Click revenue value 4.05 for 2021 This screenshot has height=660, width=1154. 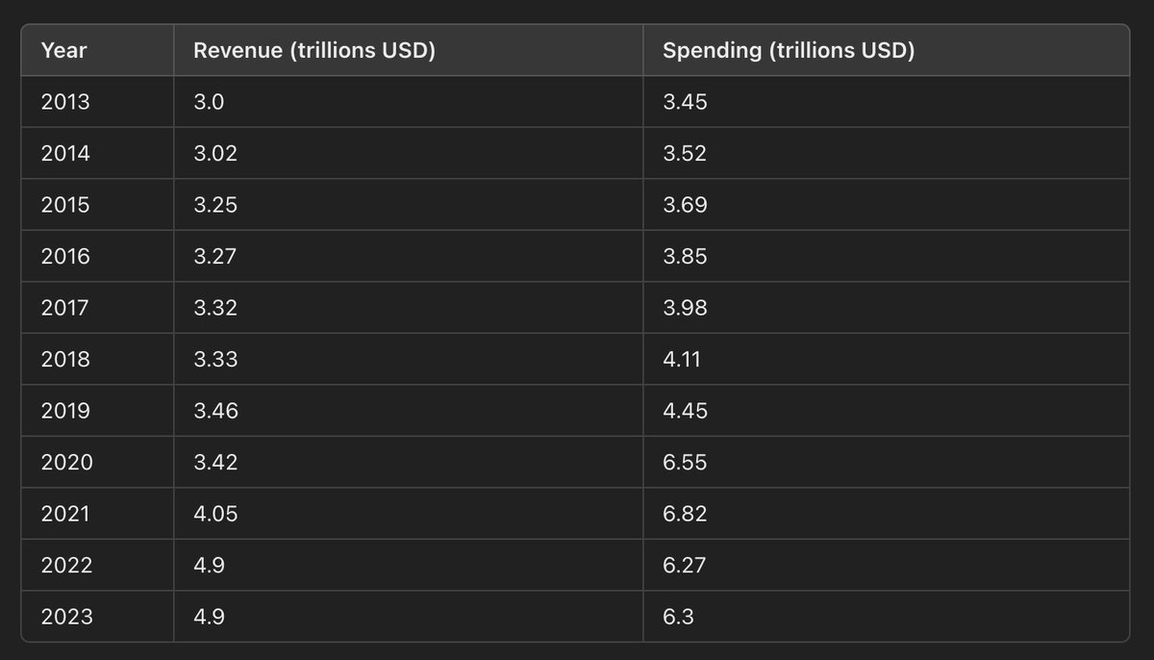(215, 514)
